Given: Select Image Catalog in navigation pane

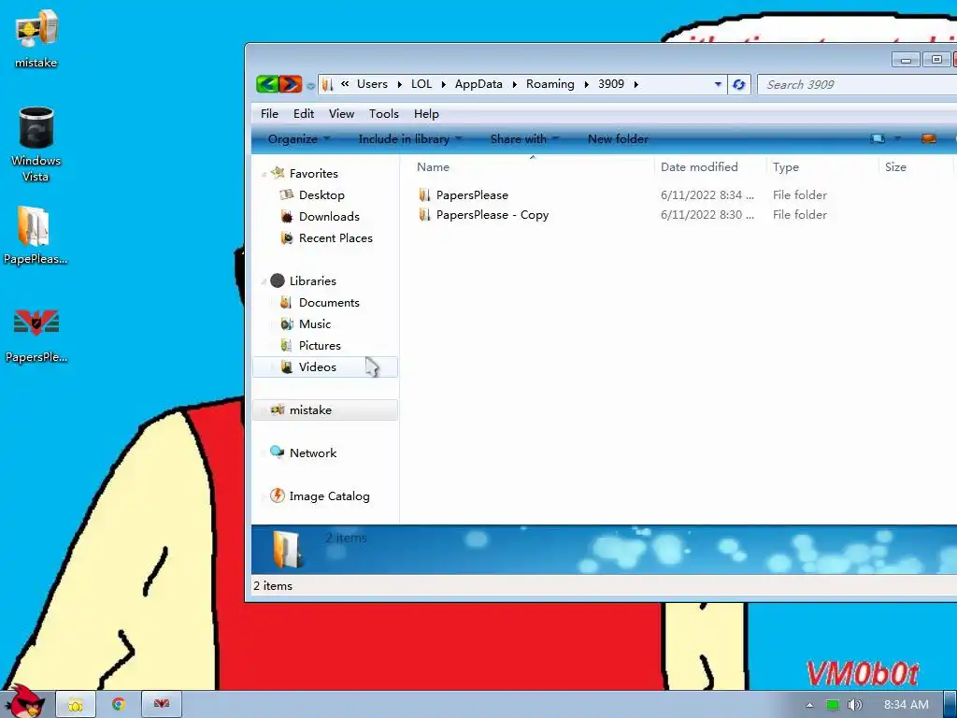Looking at the screenshot, I should click(330, 496).
